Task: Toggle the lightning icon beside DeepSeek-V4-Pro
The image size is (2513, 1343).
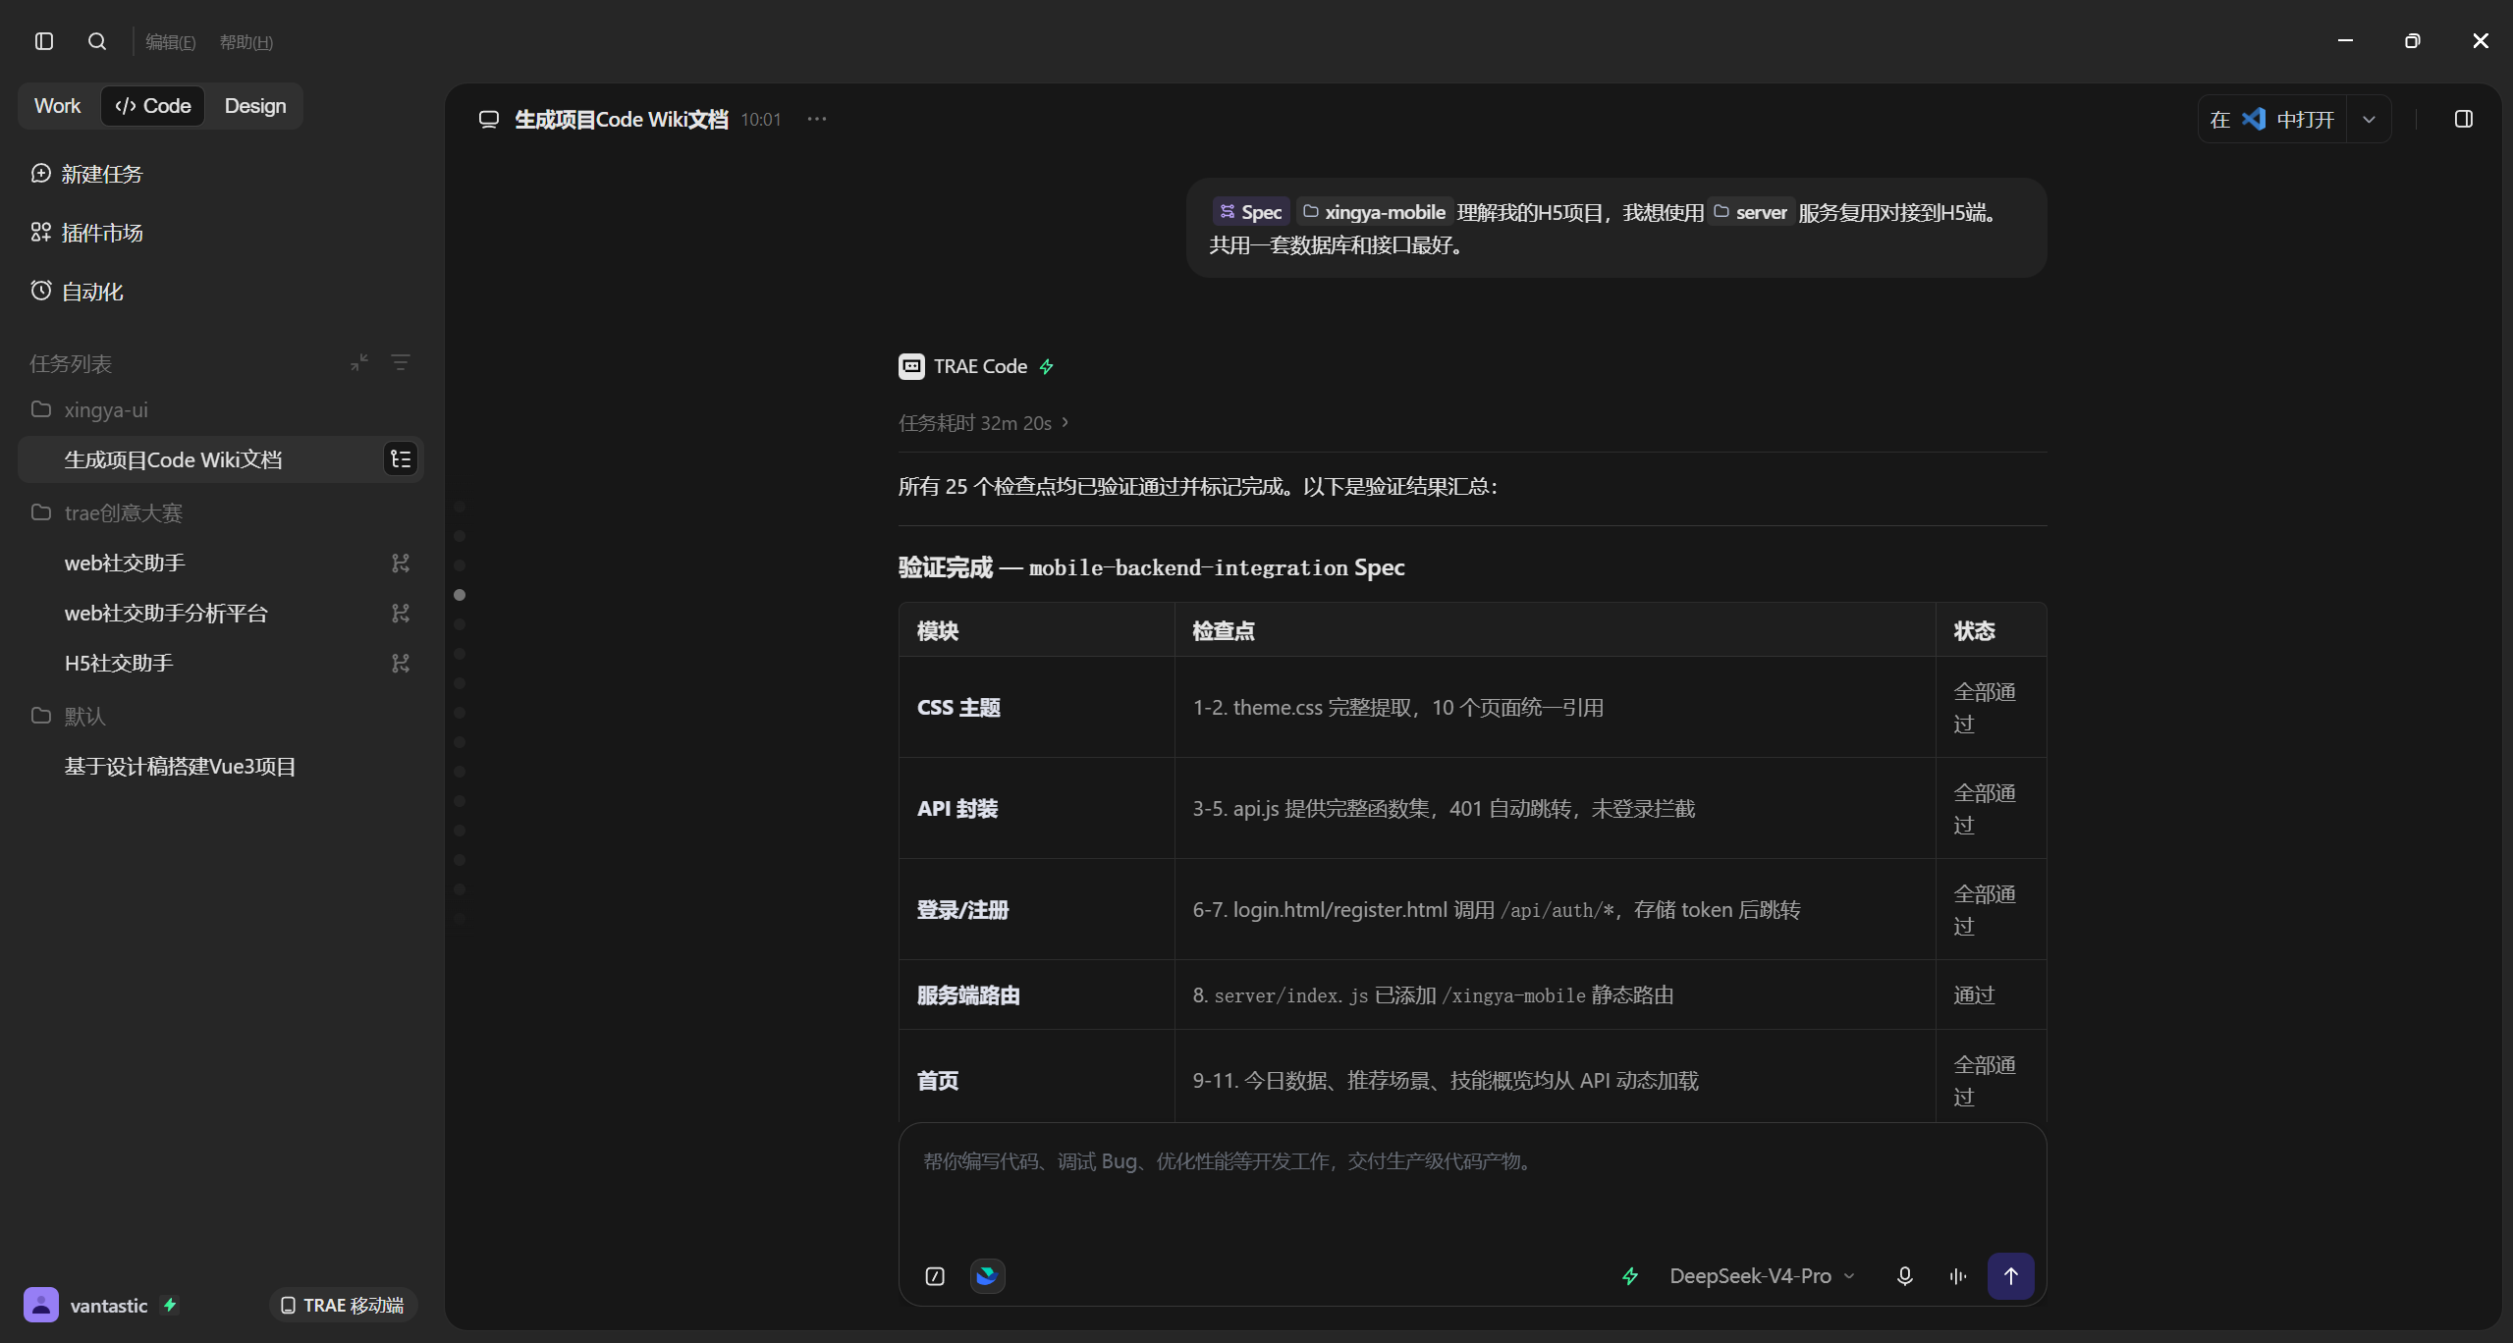Action: click(x=1630, y=1275)
